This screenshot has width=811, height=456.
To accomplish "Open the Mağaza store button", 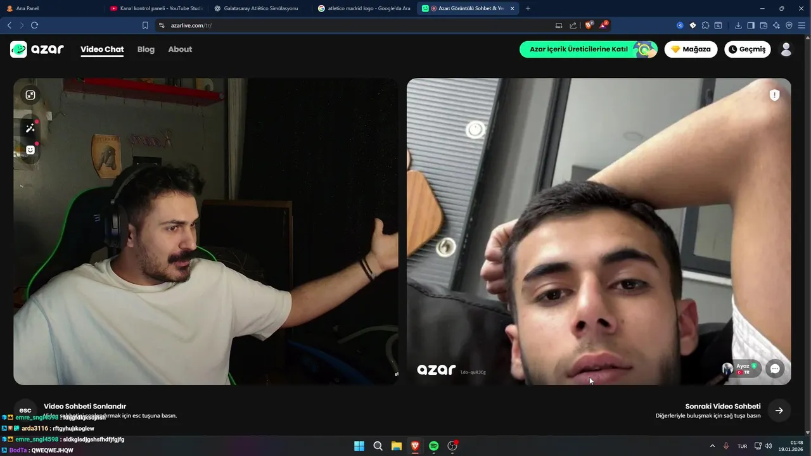I will tap(691, 49).
